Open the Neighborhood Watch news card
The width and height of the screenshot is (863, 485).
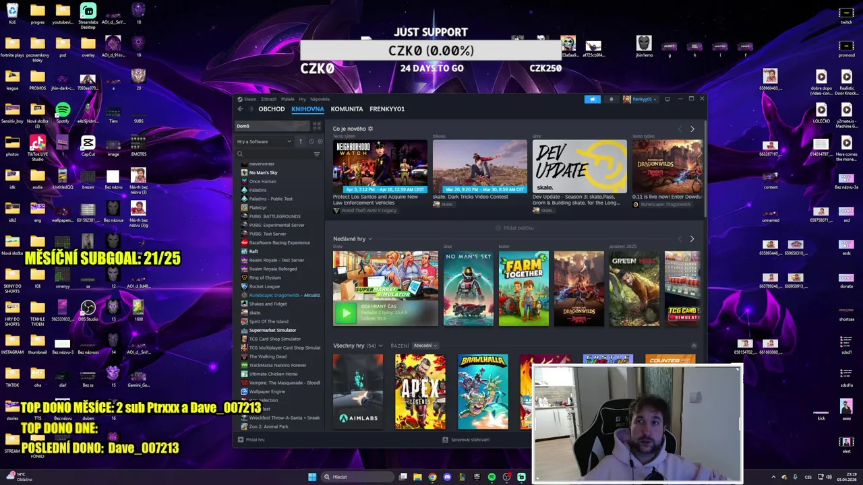click(380, 166)
